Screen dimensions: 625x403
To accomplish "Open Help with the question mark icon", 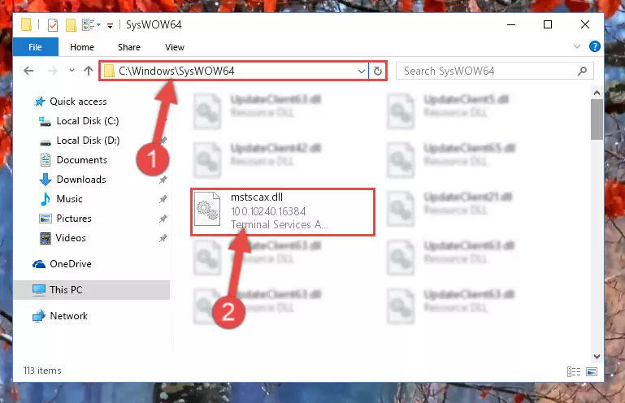I will pyautogui.click(x=595, y=46).
